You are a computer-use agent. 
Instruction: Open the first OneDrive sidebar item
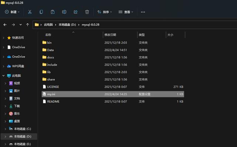point(18,47)
